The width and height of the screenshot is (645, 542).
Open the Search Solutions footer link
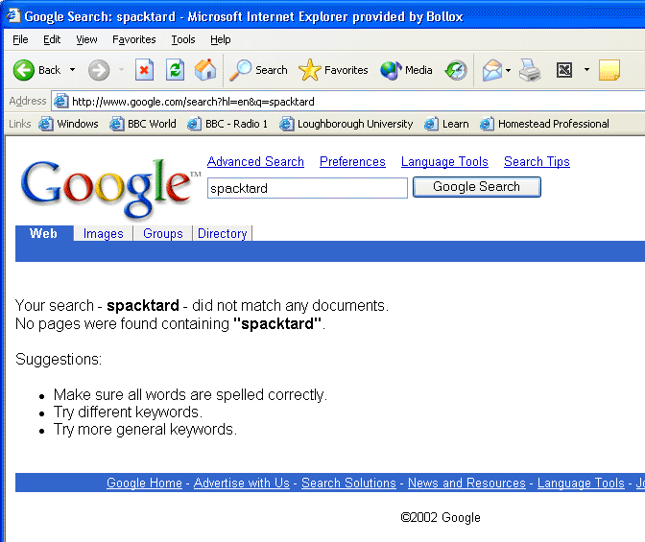(x=348, y=483)
